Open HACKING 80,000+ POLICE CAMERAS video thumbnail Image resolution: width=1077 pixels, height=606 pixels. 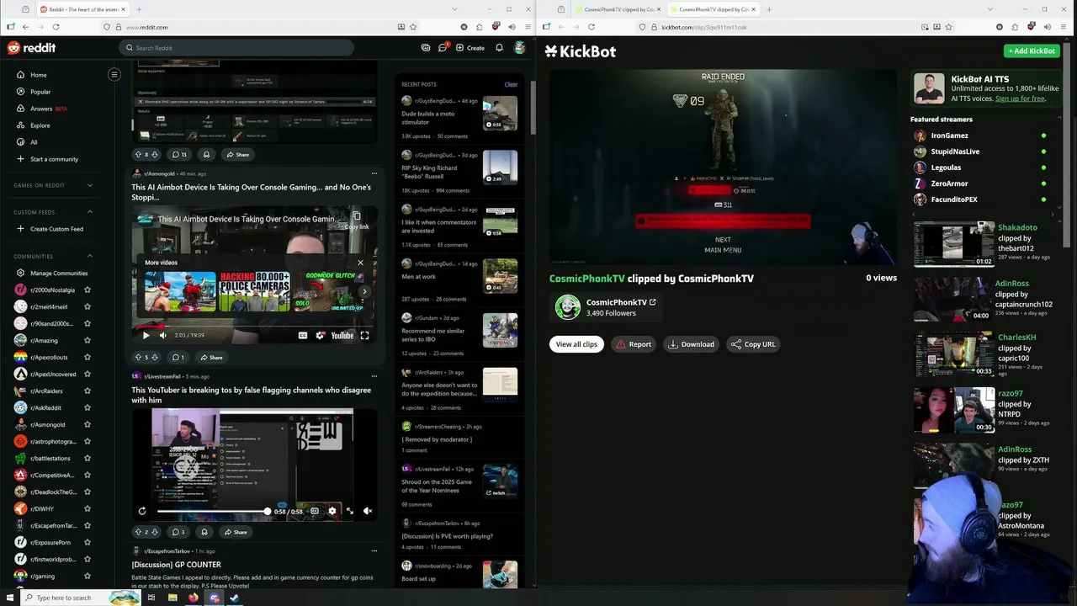[254, 291]
